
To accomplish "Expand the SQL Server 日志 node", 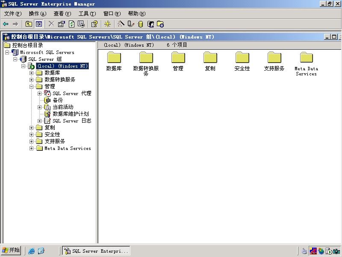I will pyautogui.click(x=39, y=121).
